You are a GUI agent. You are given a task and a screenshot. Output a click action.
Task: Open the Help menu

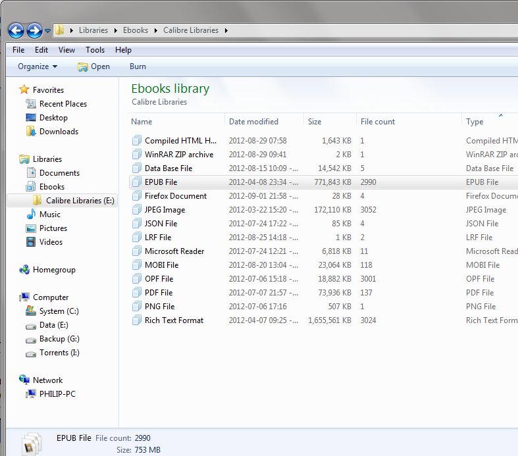pyautogui.click(x=123, y=50)
